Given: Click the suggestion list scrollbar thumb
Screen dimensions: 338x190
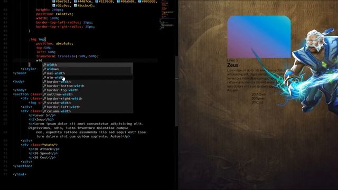Looking at the screenshot, I should tap(132, 70).
